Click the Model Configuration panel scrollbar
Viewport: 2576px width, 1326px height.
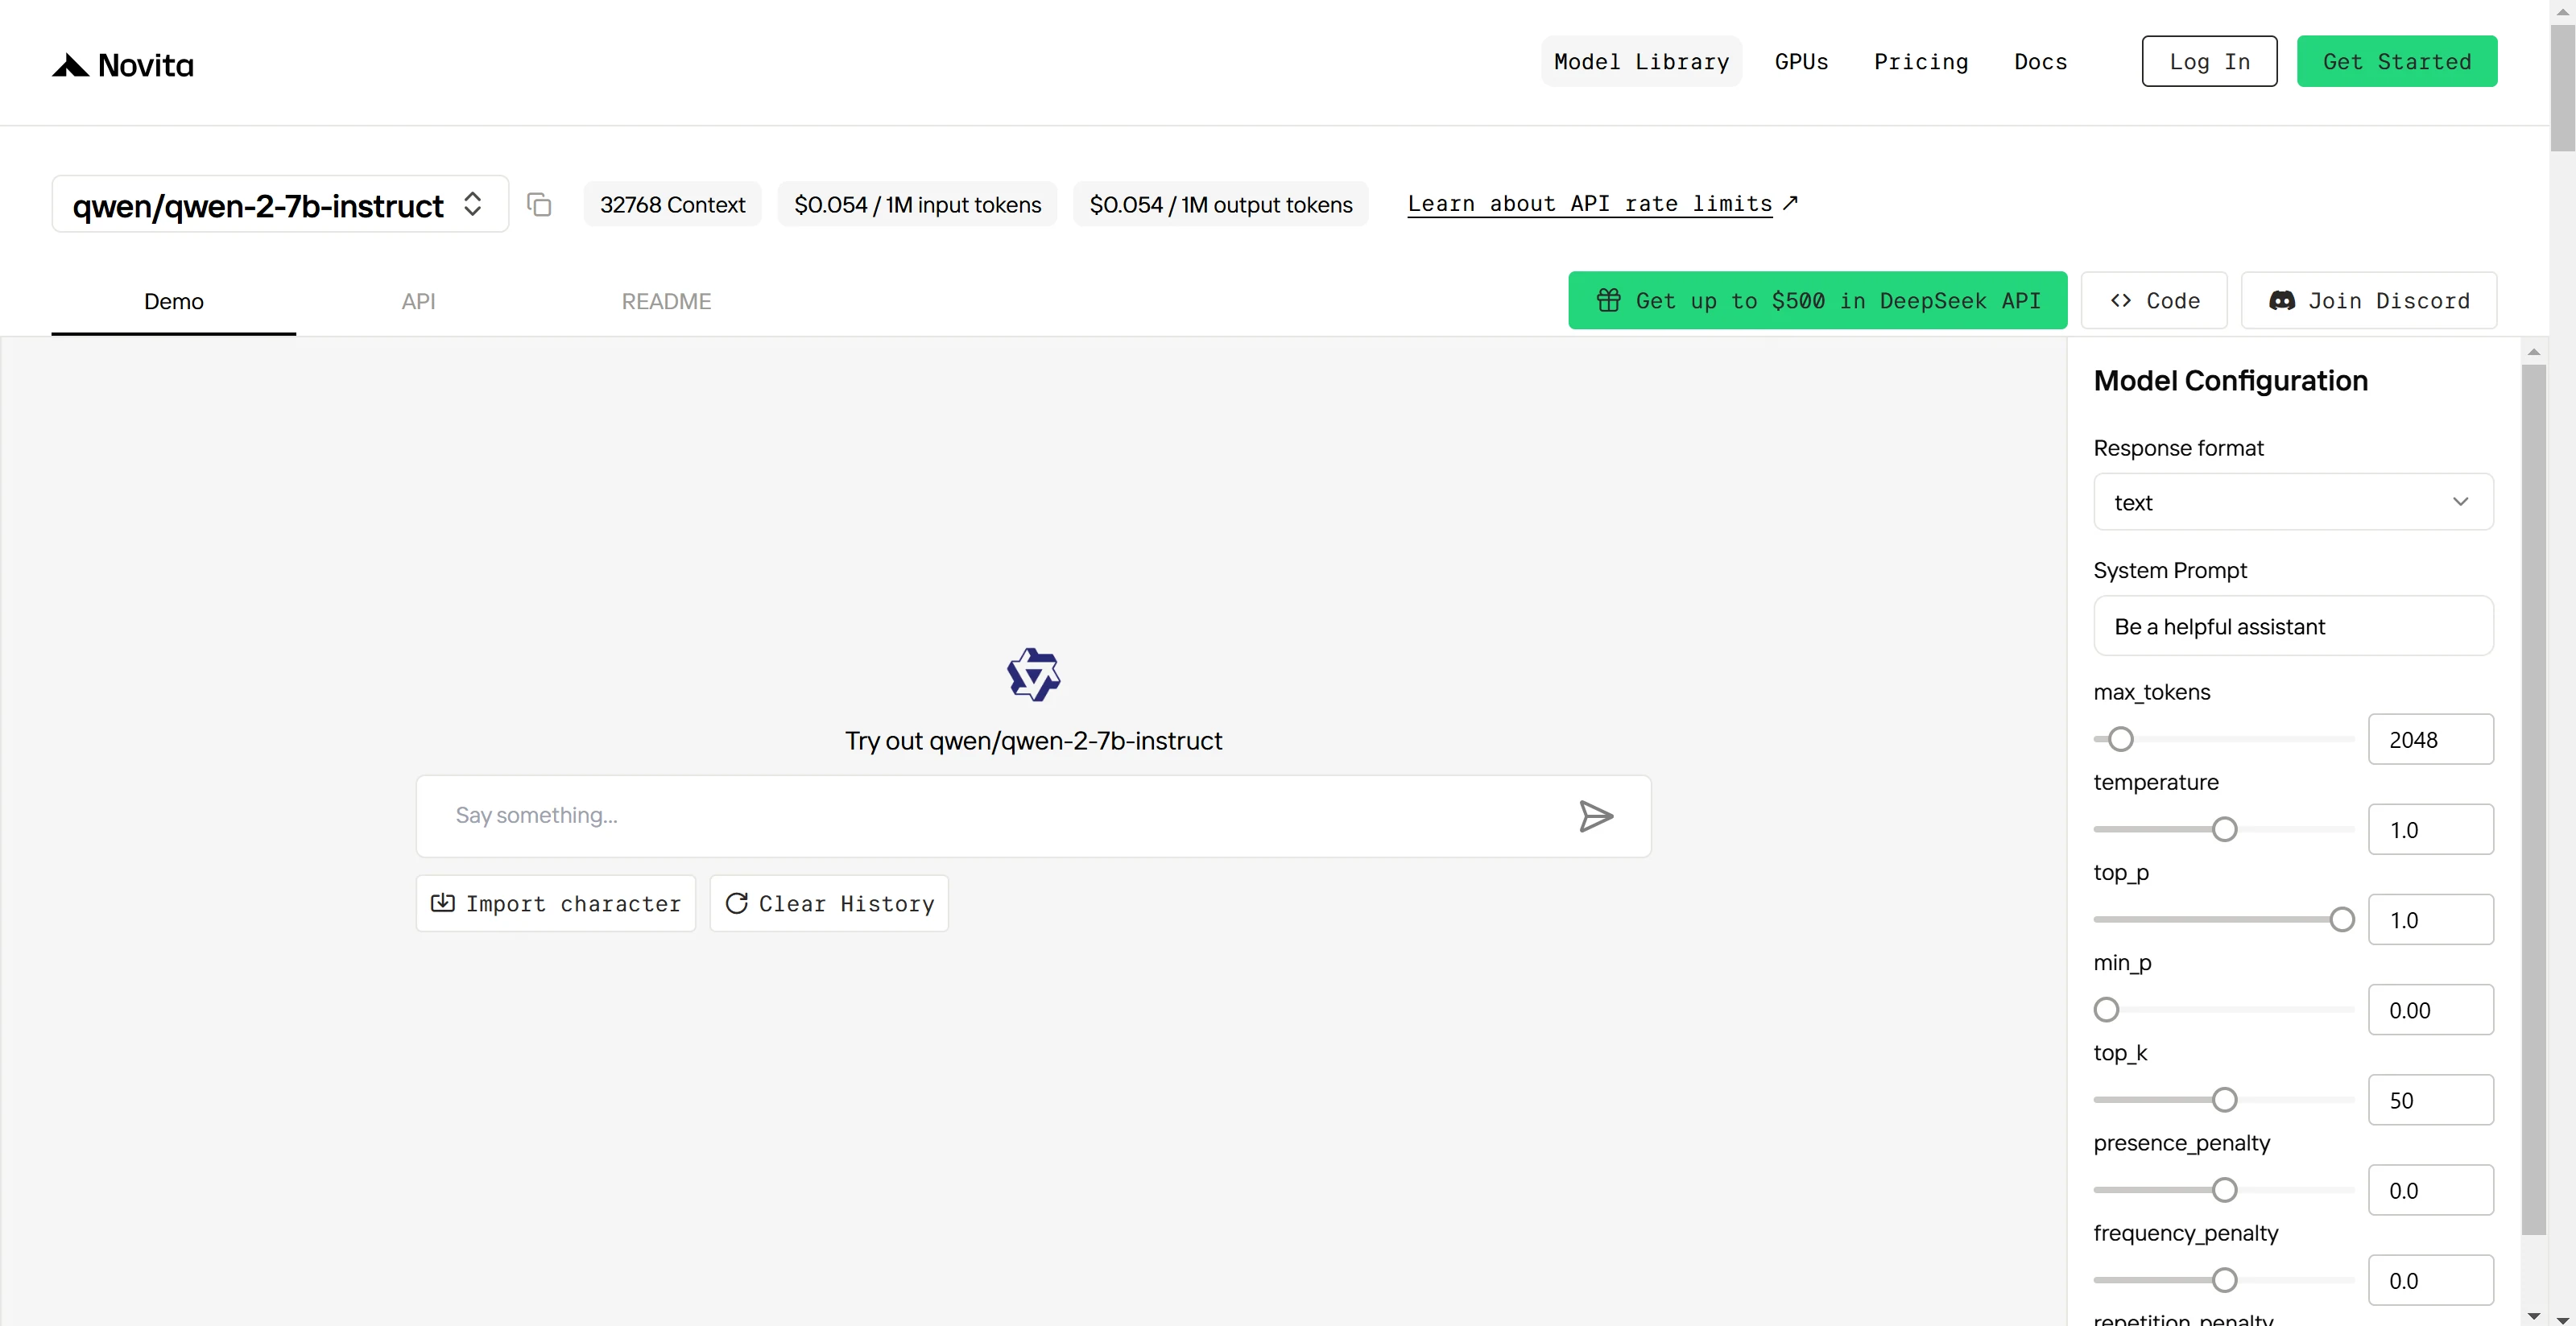coord(2533,800)
